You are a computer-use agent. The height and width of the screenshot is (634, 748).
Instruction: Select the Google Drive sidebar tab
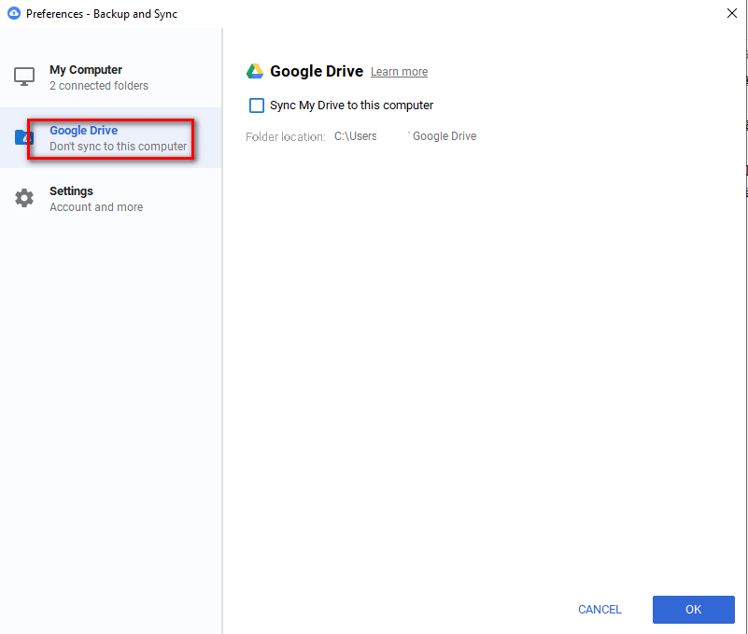click(83, 131)
